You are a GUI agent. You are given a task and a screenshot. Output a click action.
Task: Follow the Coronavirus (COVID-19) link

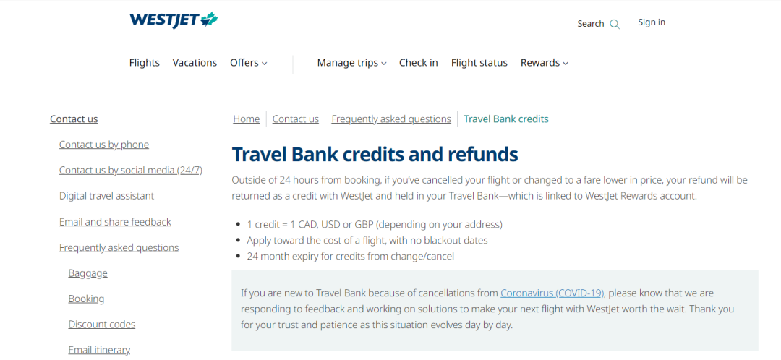tap(552, 293)
